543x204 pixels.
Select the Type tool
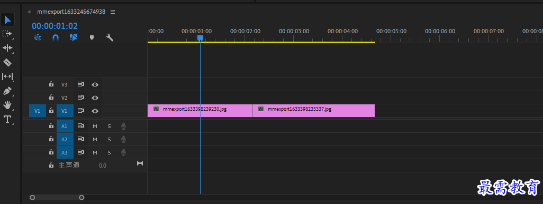click(x=7, y=120)
